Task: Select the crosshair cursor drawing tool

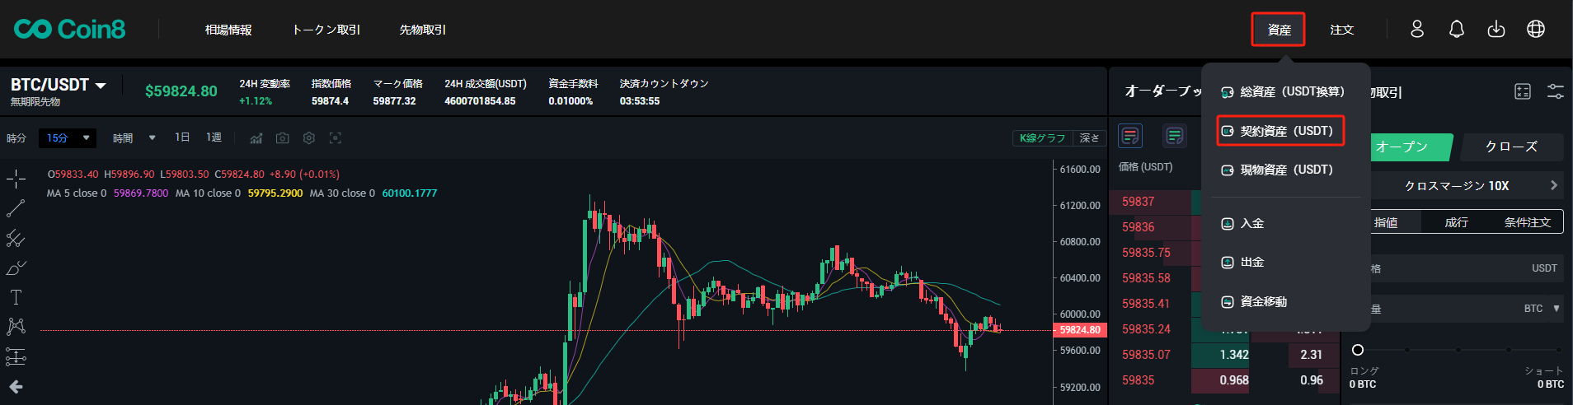Action: point(16,179)
